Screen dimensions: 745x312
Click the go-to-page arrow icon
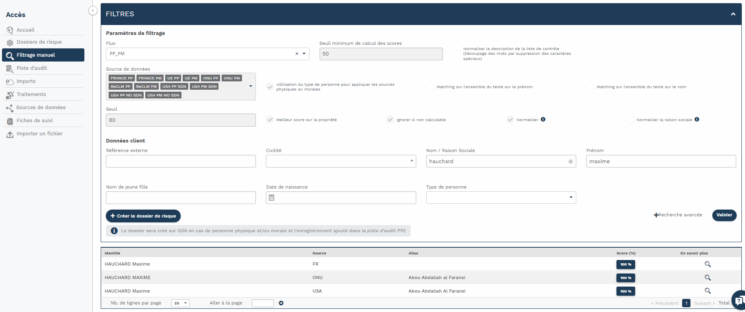(281, 303)
